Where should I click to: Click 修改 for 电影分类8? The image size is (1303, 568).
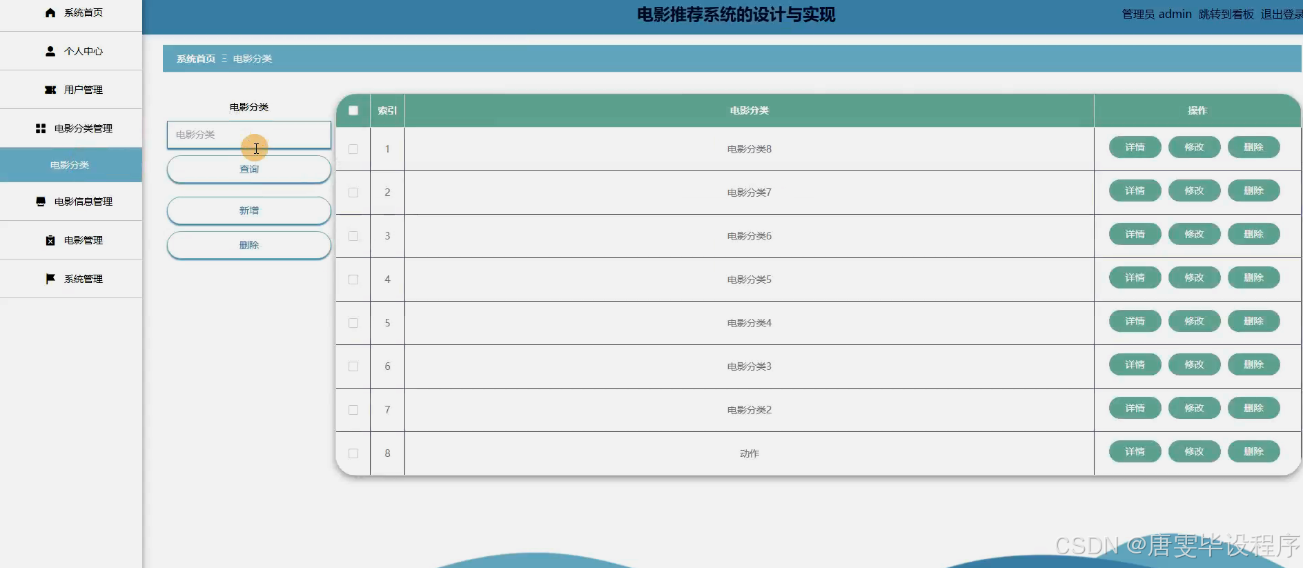coord(1194,147)
